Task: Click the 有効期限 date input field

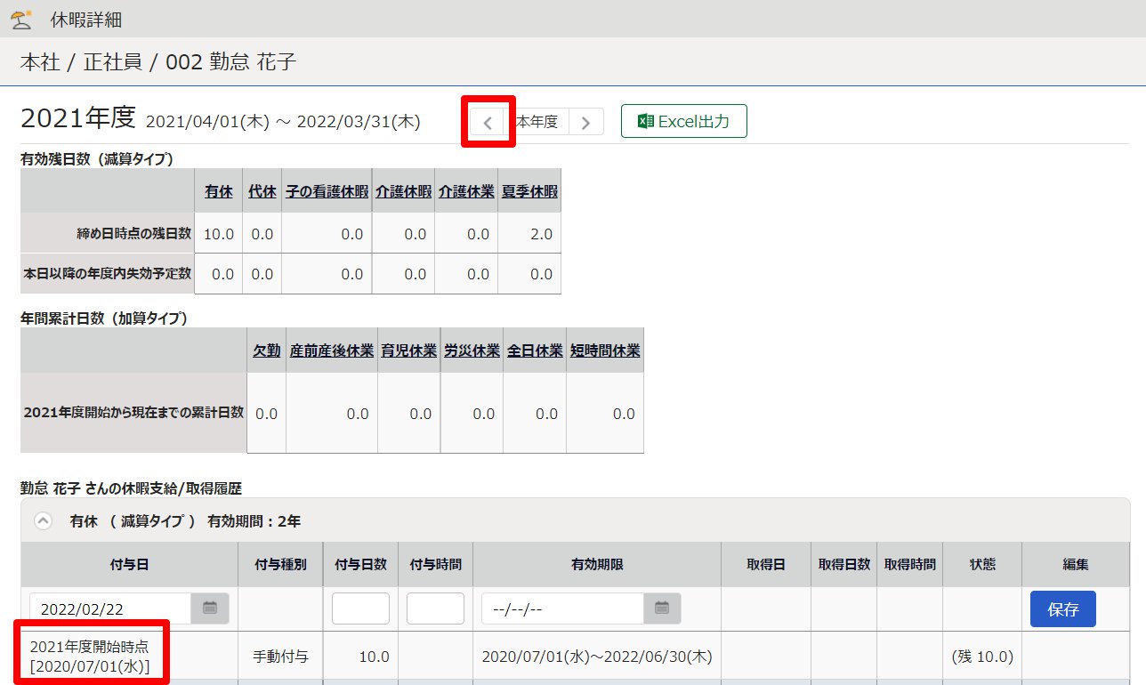Action: click(x=562, y=608)
